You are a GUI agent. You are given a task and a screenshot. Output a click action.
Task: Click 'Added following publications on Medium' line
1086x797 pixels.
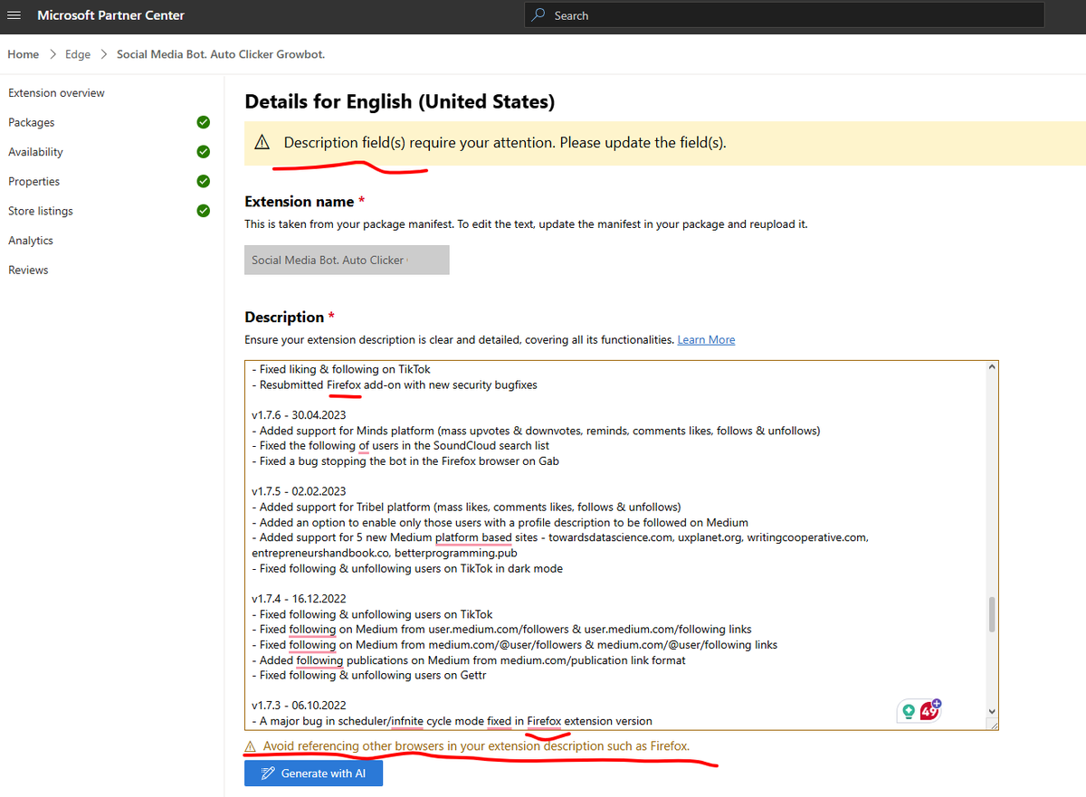click(x=469, y=660)
